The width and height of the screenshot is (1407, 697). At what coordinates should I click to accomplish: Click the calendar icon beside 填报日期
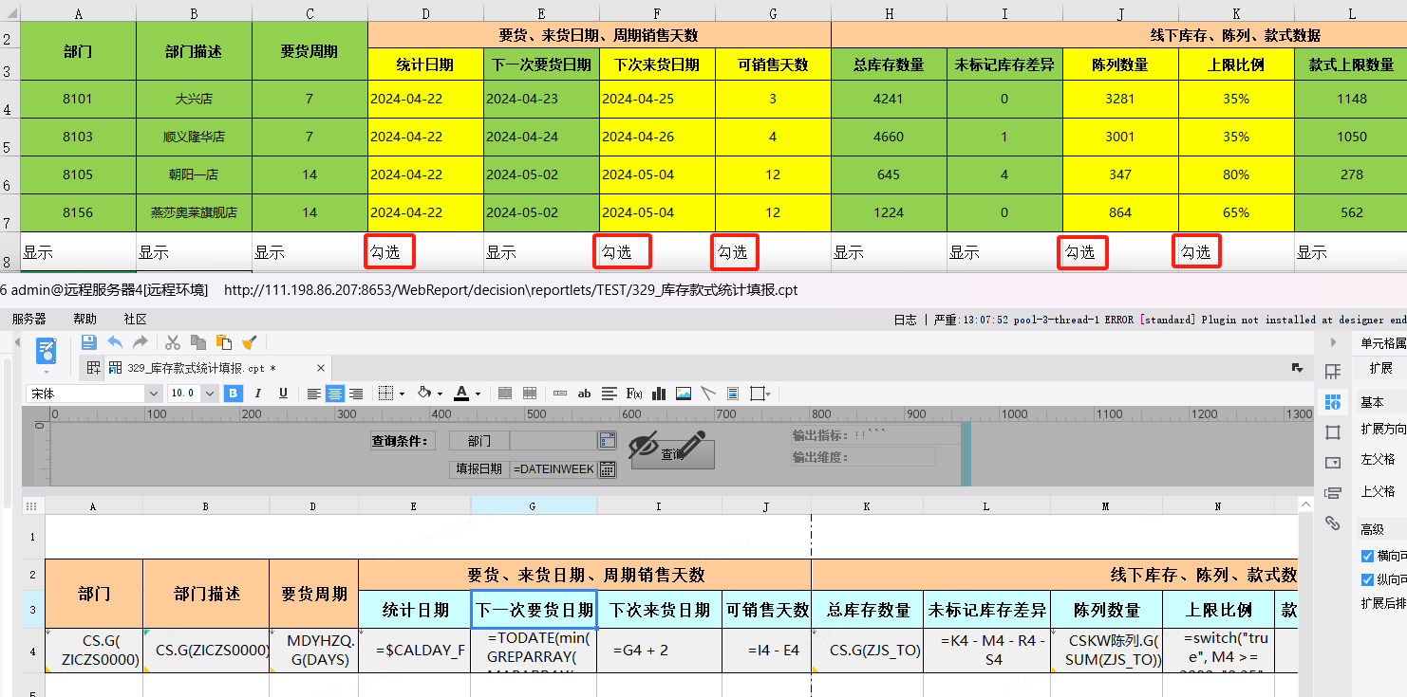pyautogui.click(x=608, y=468)
